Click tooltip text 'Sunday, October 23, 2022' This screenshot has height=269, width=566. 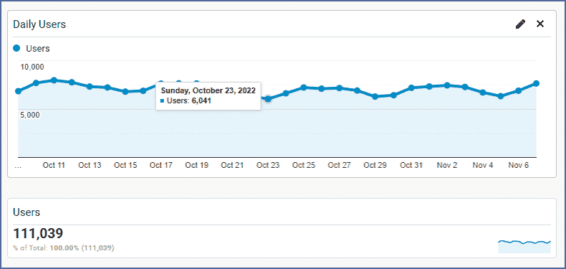[x=208, y=90]
